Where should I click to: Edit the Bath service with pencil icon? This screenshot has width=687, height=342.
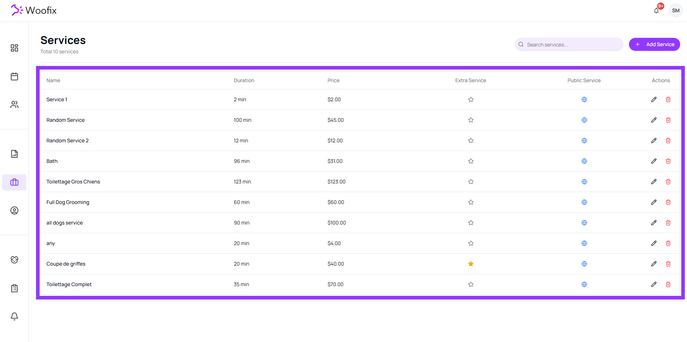(x=654, y=161)
